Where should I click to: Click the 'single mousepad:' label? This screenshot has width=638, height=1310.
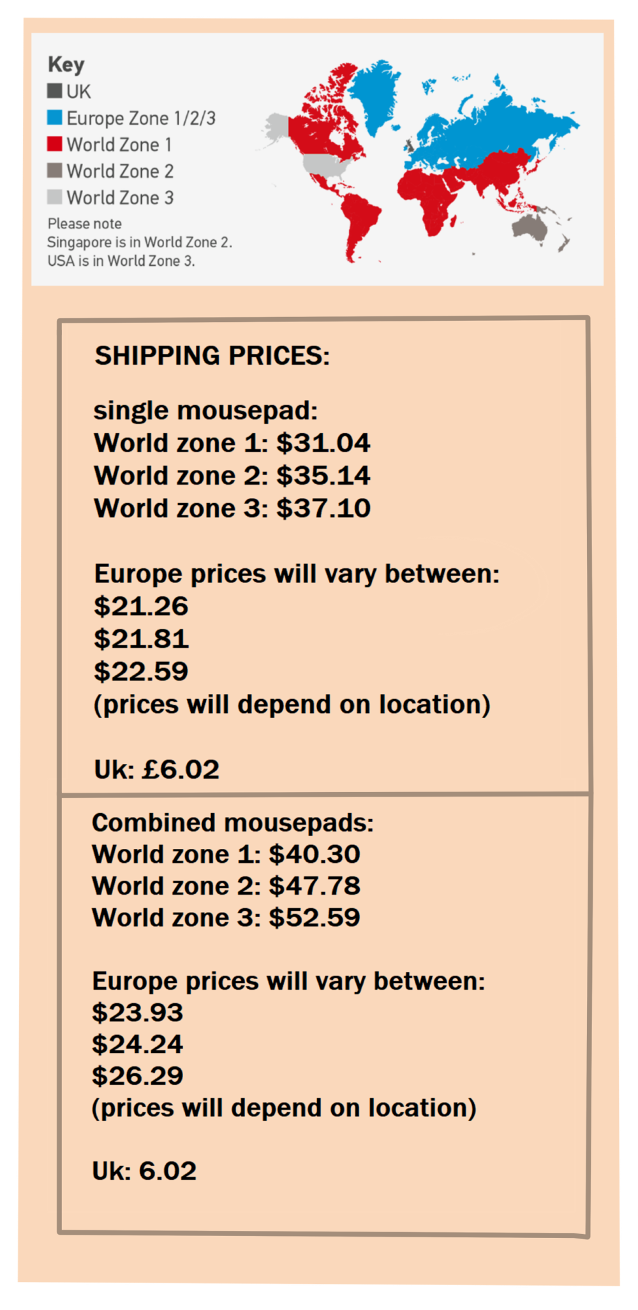(x=205, y=411)
